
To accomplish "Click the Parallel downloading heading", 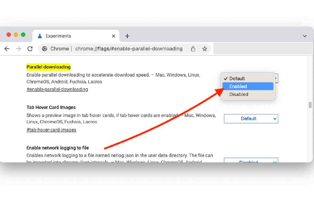I will [49, 67].
